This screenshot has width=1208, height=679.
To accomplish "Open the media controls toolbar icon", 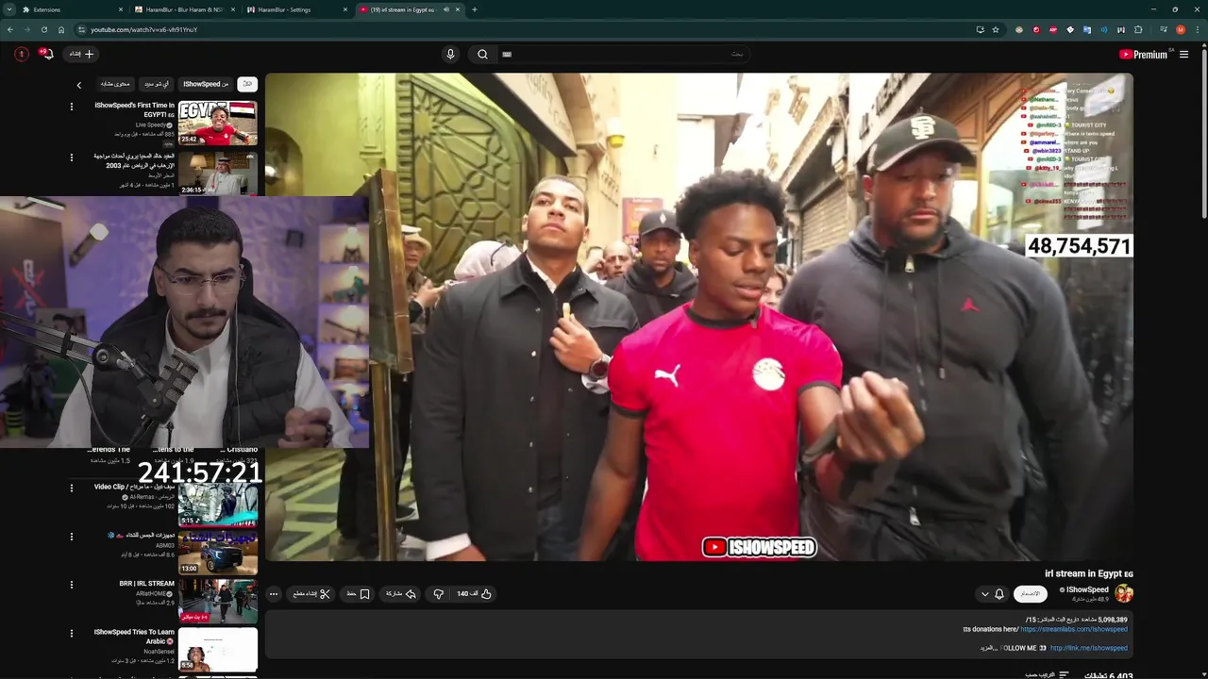I will pyautogui.click(x=1163, y=29).
